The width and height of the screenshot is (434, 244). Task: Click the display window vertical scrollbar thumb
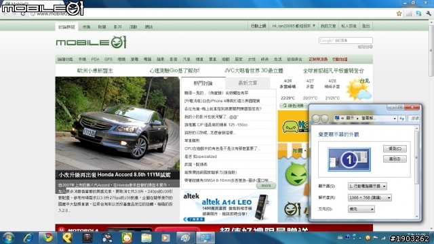coord(417,158)
